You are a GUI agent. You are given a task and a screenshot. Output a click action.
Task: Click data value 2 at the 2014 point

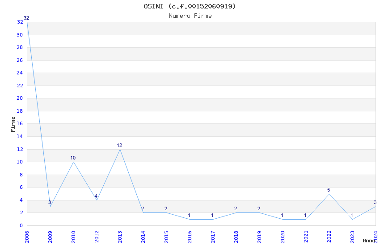(x=143, y=208)
